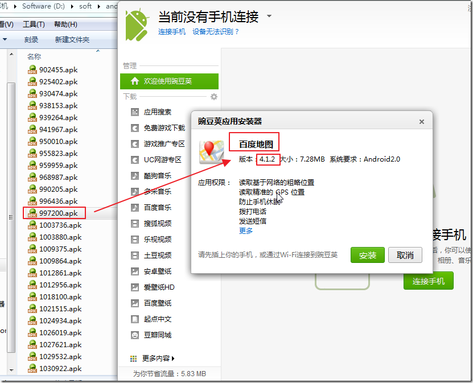Select file 996436.apk
Viewport: 473px width, 383px height.
coord(58,201)
